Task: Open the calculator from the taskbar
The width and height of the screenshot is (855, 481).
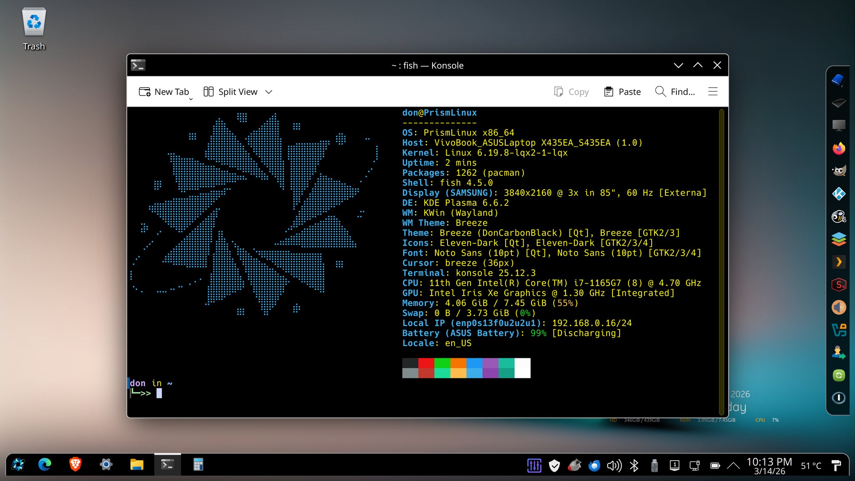Action: click(198, 465)
